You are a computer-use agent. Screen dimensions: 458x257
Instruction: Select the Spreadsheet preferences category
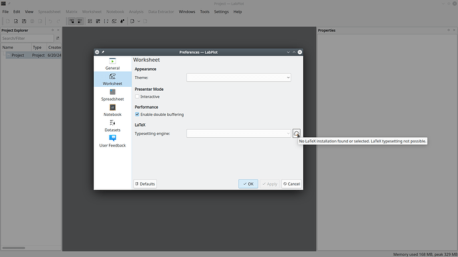112,95
